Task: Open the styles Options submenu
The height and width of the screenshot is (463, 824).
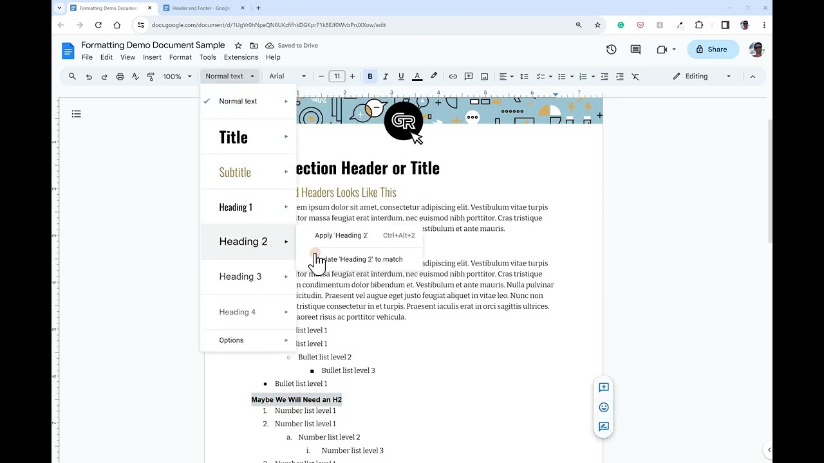Action: [x=248, y=340]
